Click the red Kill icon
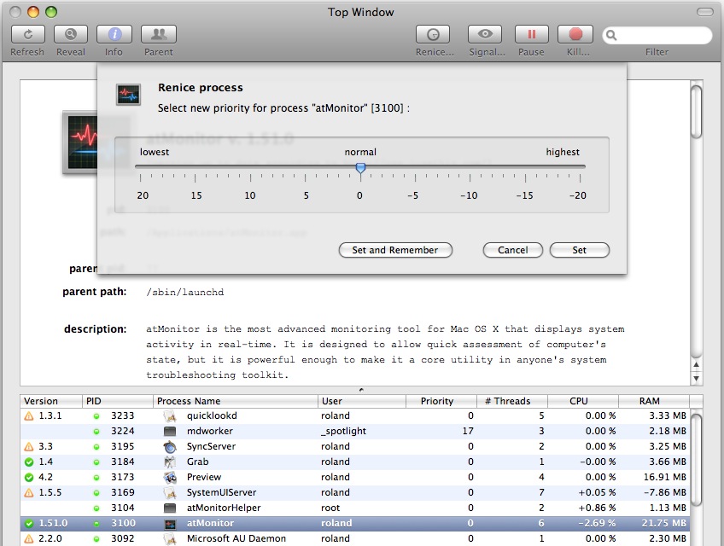Viewport: 724px width, 546px height. [x=575, y=35]
